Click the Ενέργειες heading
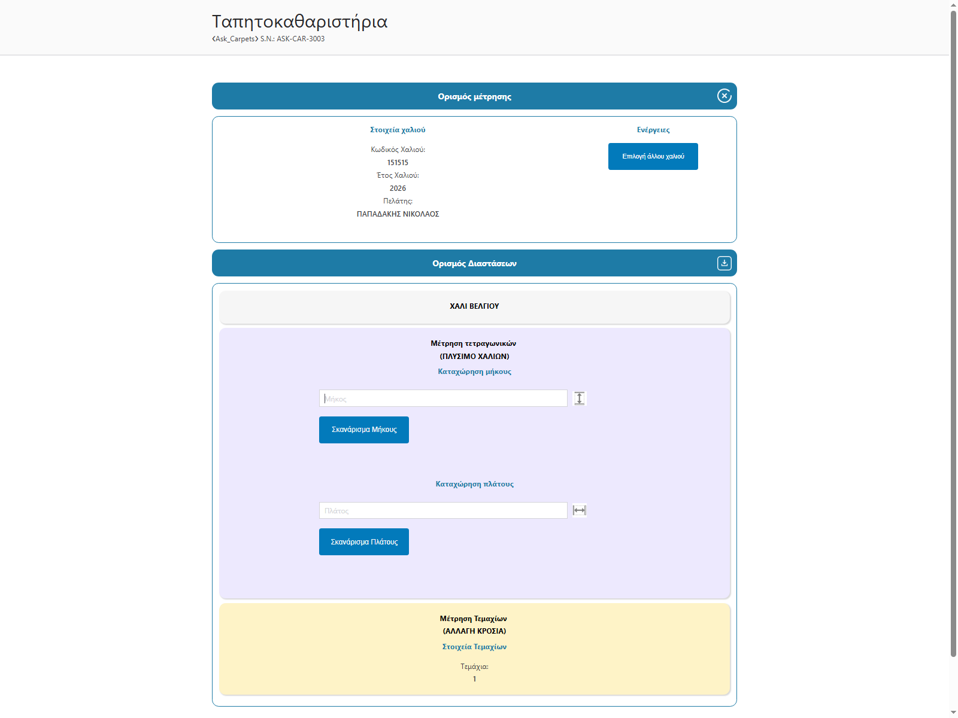 pyautogui.click(x=653, y=130)
